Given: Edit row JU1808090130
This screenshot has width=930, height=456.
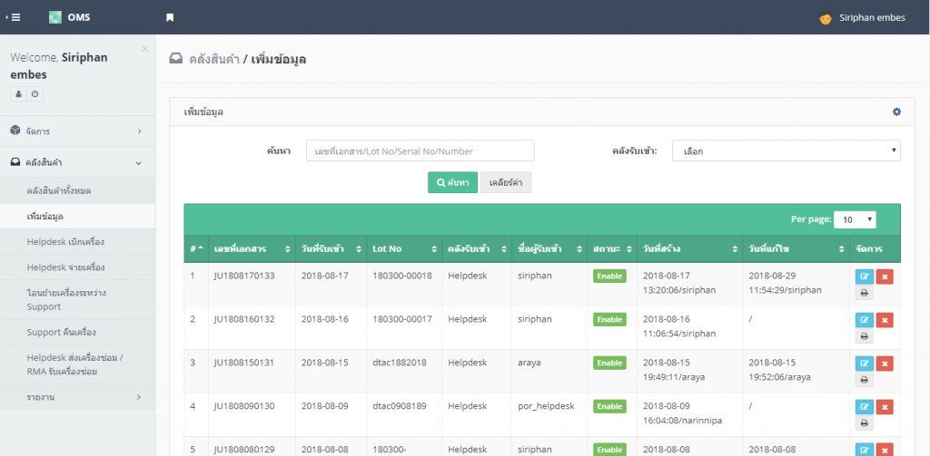Looking at the screenshot, I should click(x=865, y=407).
